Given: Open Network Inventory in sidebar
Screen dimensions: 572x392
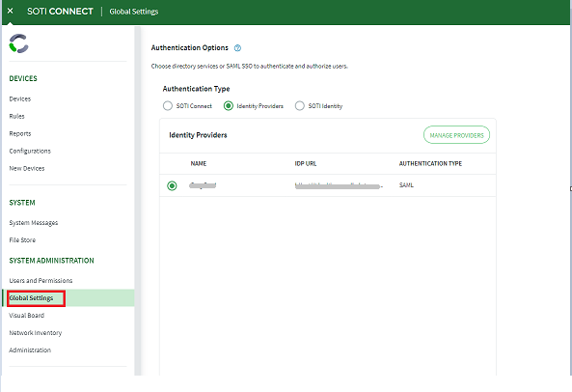Looking at the screenshot, I should pyautogui.click(x=36, y=332).
